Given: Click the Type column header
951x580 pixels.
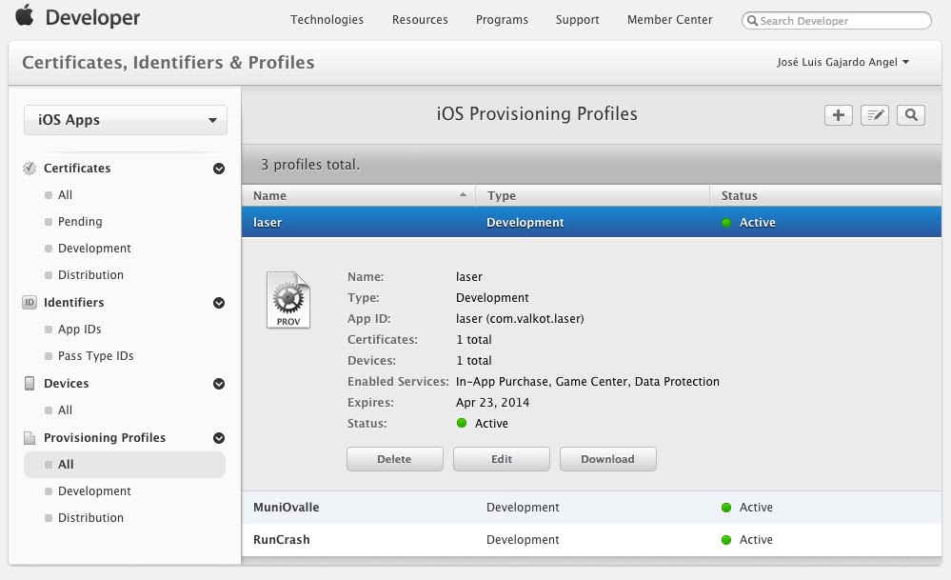Looking at the screenshot, I should [x=592, y=195].
